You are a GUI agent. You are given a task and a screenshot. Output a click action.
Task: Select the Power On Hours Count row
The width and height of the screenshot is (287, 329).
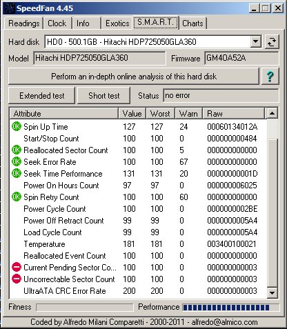[139, 186]
